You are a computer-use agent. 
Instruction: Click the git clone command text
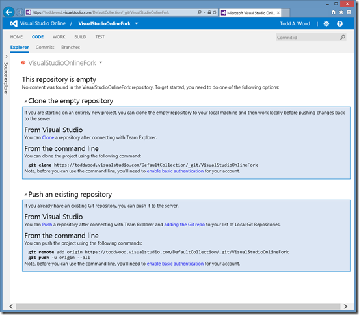click(x=143, y=165)
